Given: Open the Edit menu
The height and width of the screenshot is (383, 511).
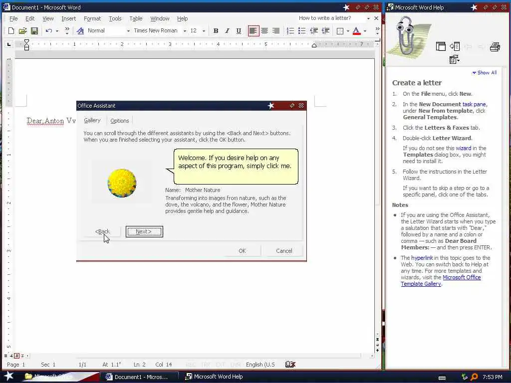Looking at the screenshot, I should tap(30, 18).
